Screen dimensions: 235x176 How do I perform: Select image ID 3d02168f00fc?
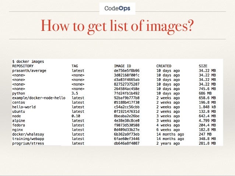click(x=127, y=75)
